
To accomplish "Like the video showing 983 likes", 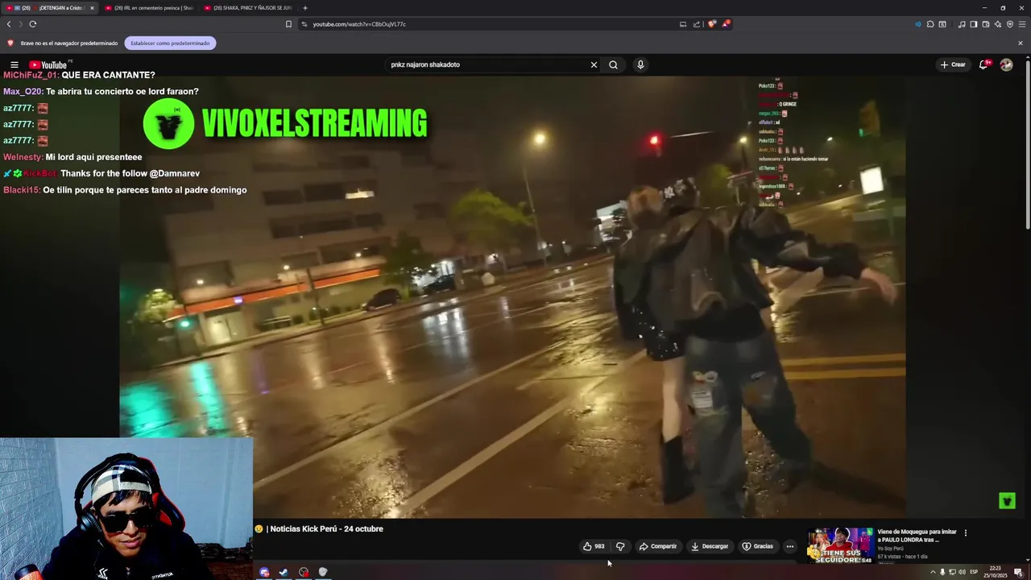I will pyautogui.click(x=594, y=546).
